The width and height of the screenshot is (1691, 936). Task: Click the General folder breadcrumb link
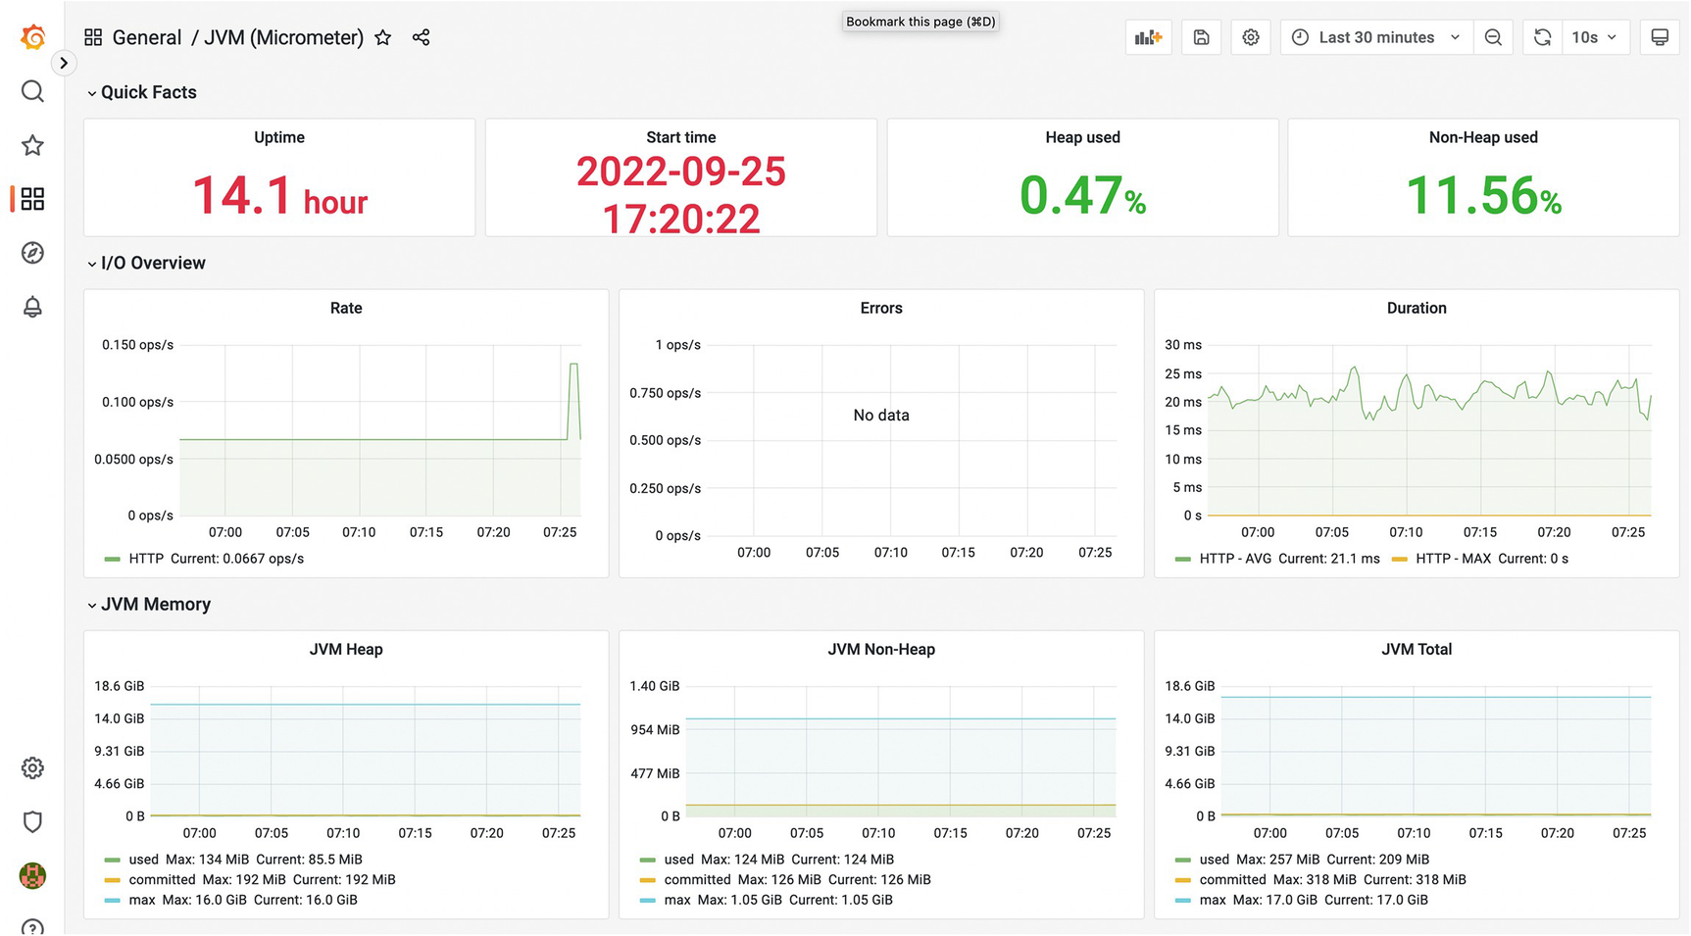pos(147,37)
